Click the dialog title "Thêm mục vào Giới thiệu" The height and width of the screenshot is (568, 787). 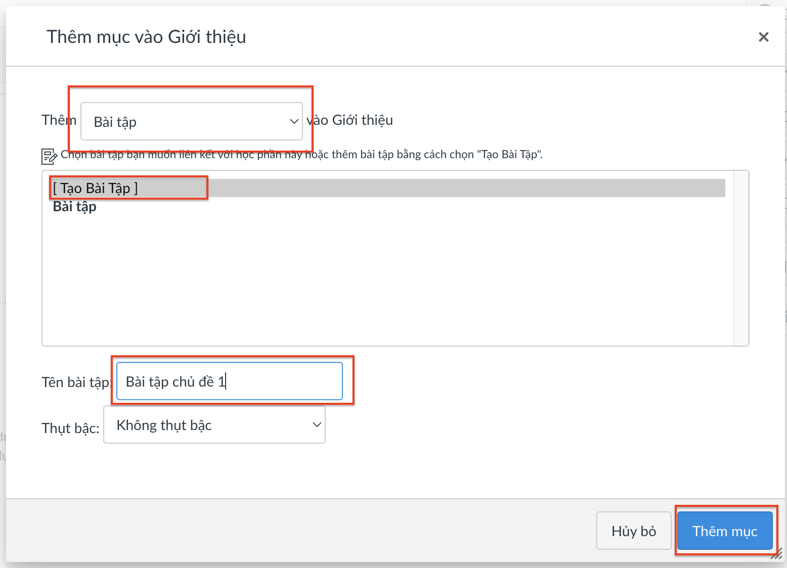146,37
